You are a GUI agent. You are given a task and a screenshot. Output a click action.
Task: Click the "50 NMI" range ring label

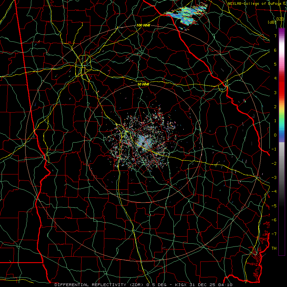click(x=143, y=84)
